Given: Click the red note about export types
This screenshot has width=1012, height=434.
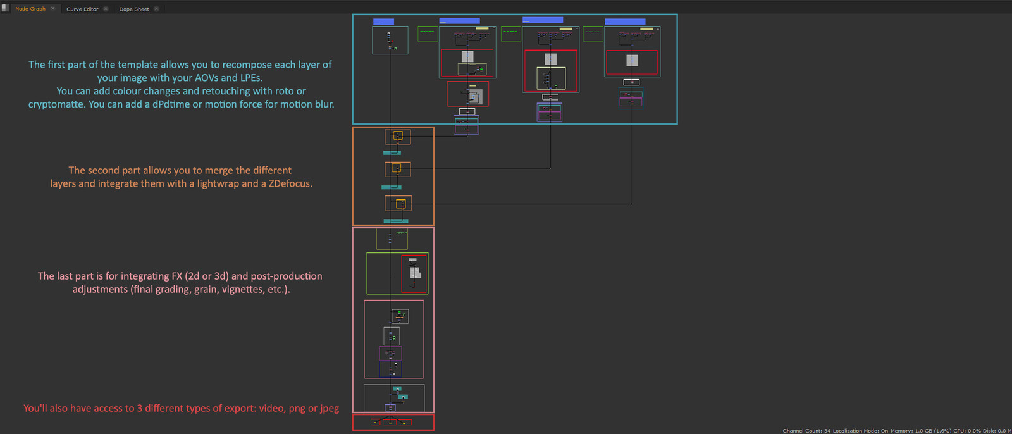Looking at the screenshot, I should coord(181,409).
